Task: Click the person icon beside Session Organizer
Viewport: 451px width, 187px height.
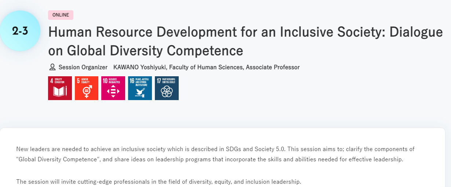Action: click(52, 67)
